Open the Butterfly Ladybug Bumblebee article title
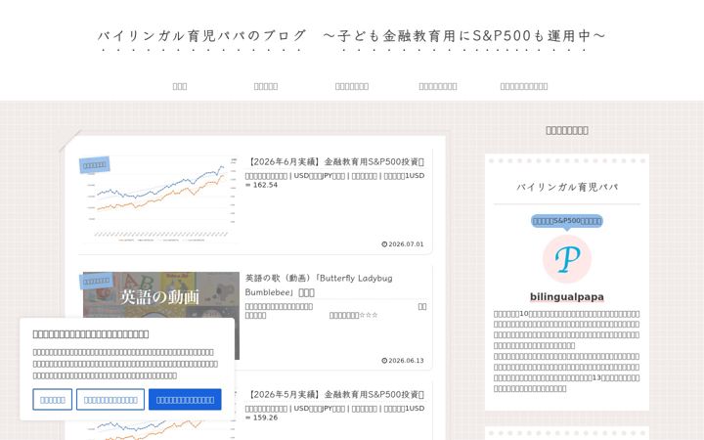 [319, 286]
